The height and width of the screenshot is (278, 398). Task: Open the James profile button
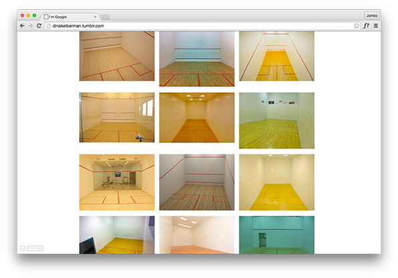tap(372, 15)
